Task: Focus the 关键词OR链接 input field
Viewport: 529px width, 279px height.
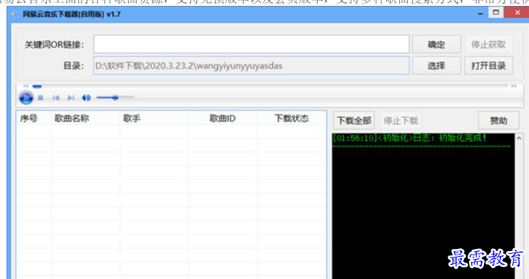Action: tap(251, 44)
